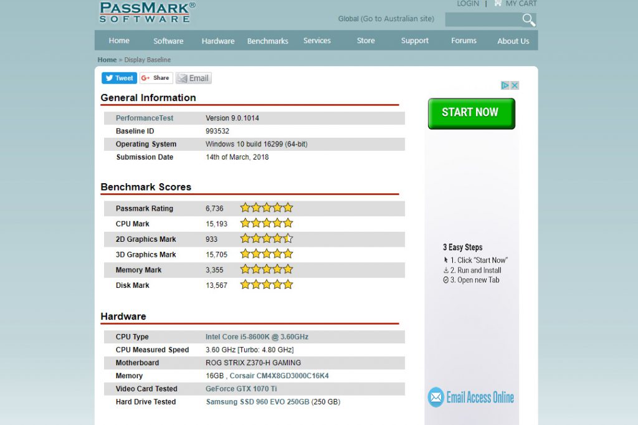638x425 pixels.
Task: Click the LOGIN link
Action: tap(468, 4)
